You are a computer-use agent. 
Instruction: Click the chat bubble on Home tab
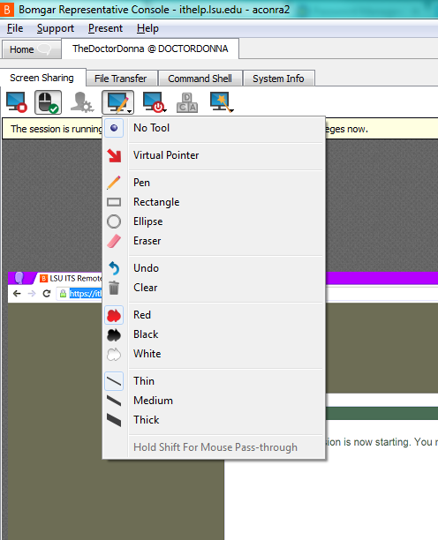point(44,49)
